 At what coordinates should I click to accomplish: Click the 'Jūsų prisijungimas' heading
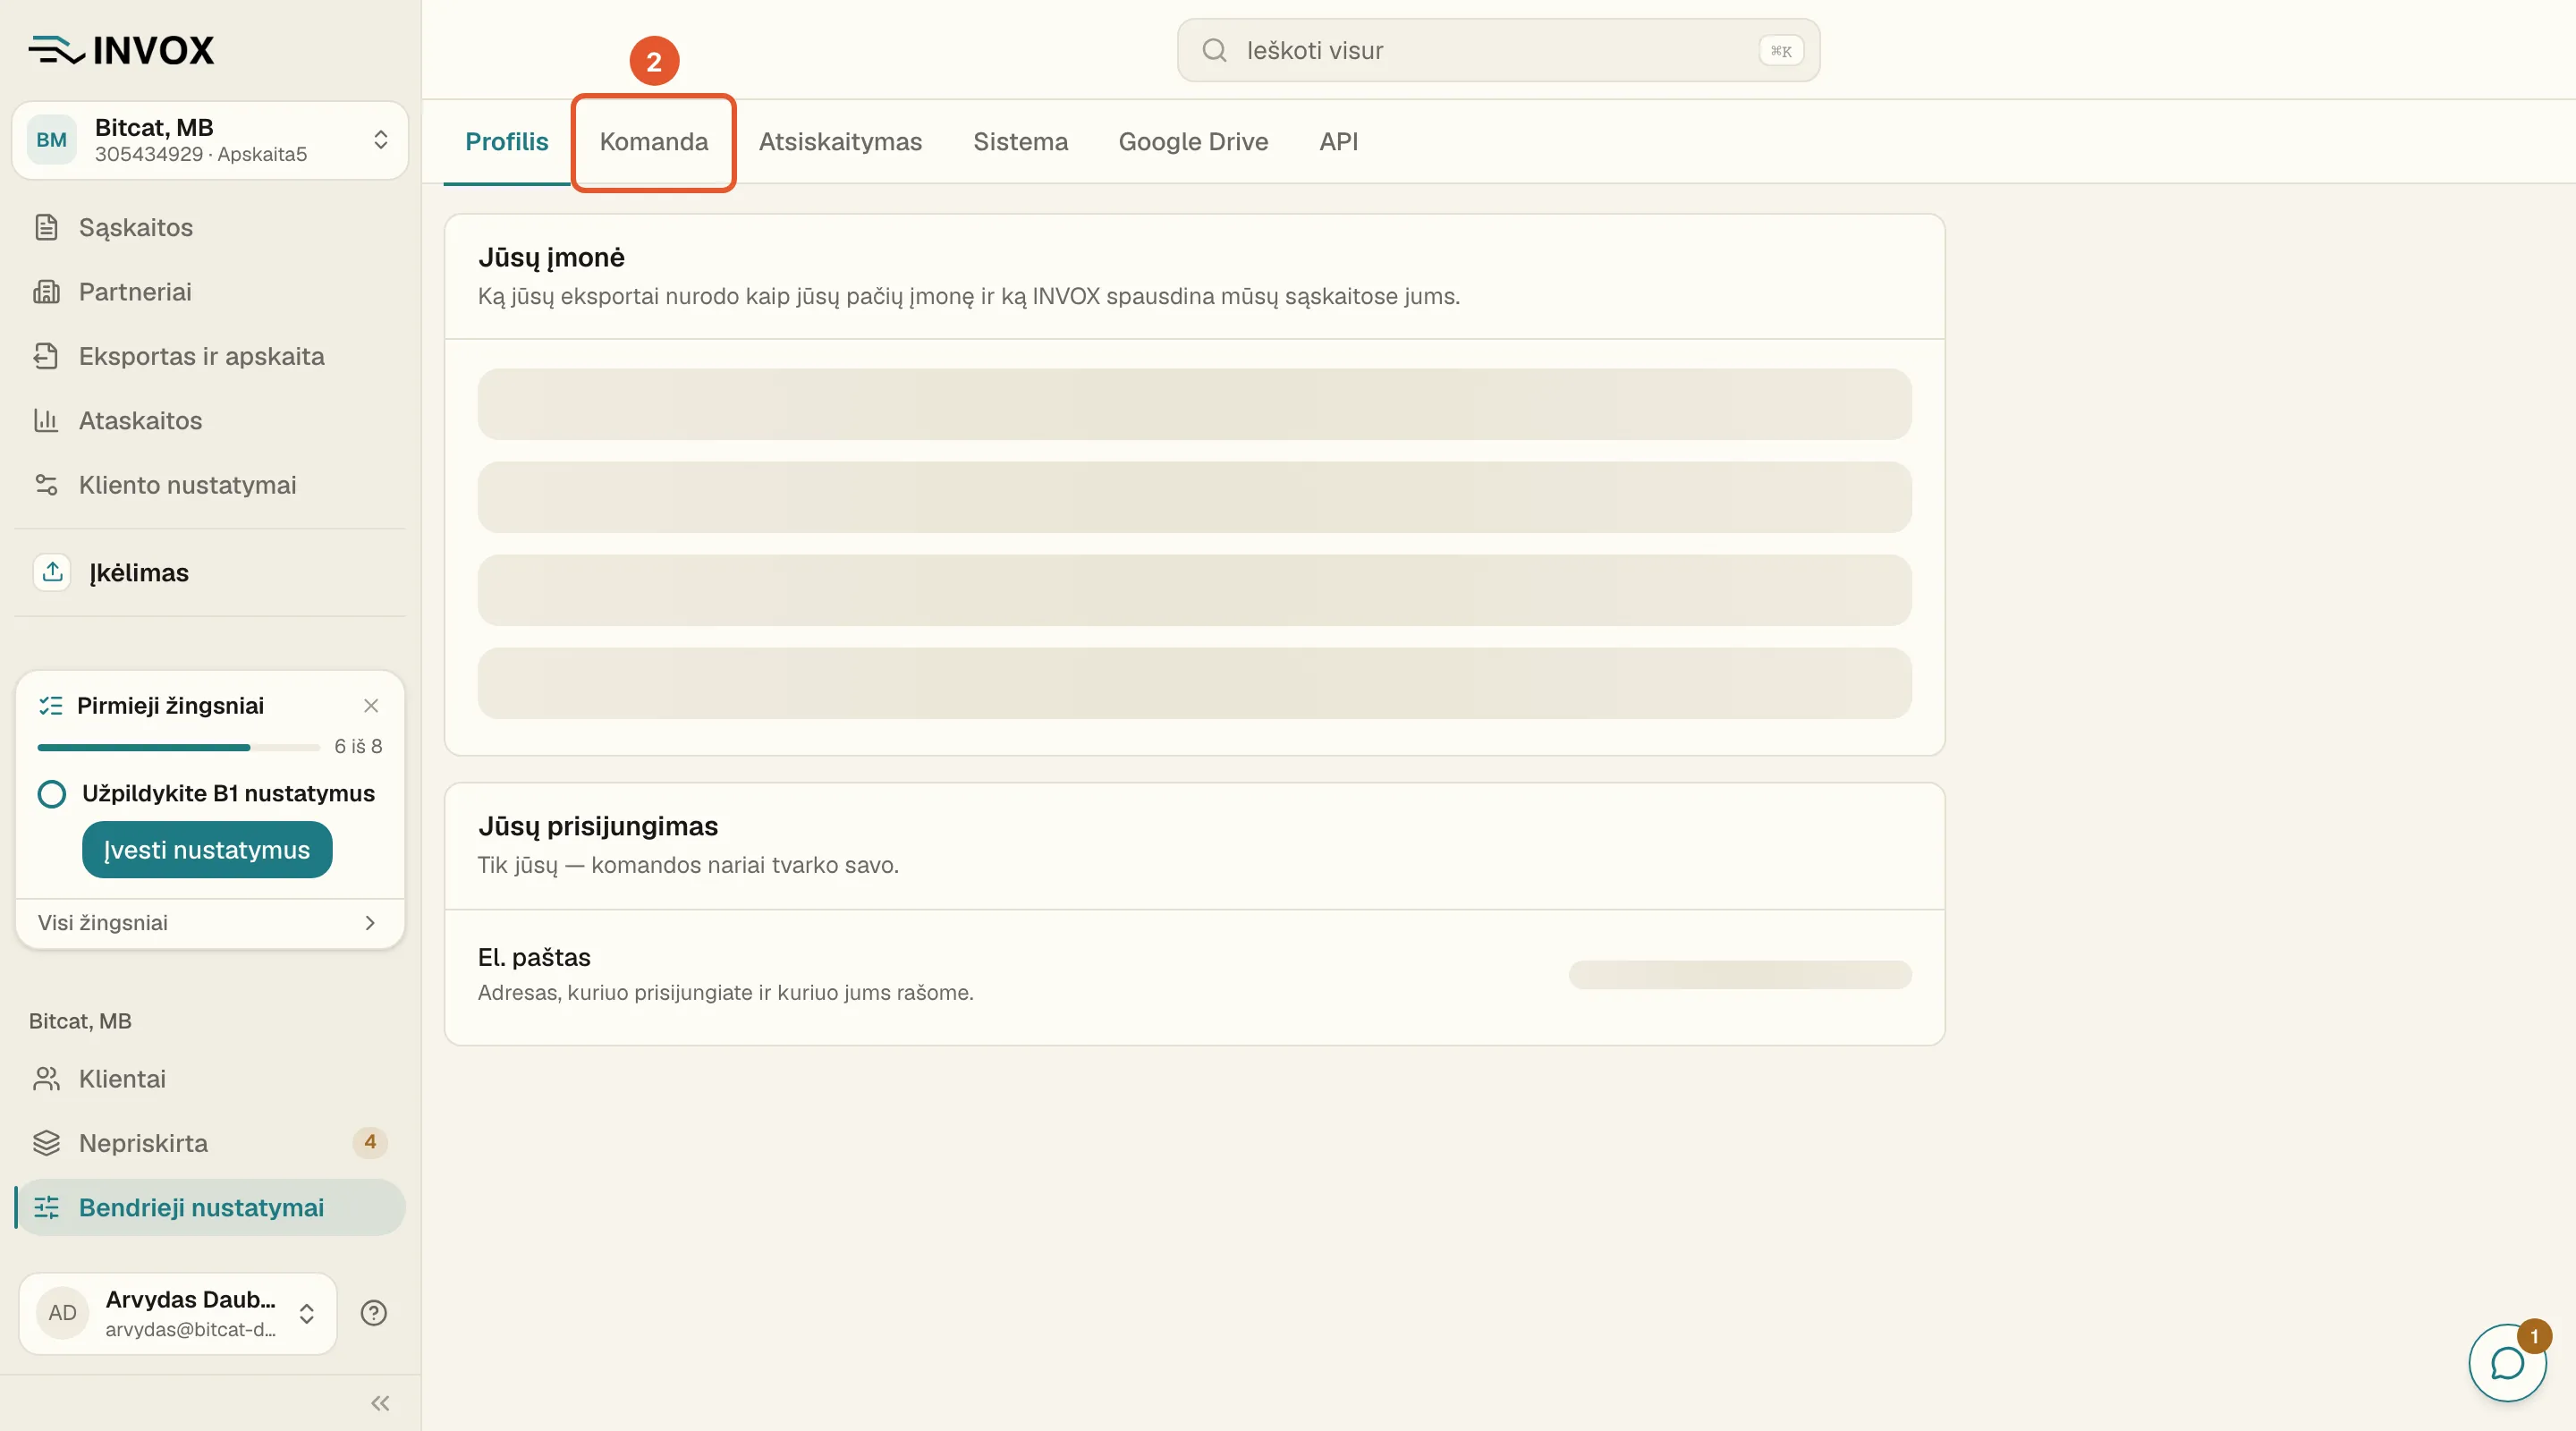[598, 826]
